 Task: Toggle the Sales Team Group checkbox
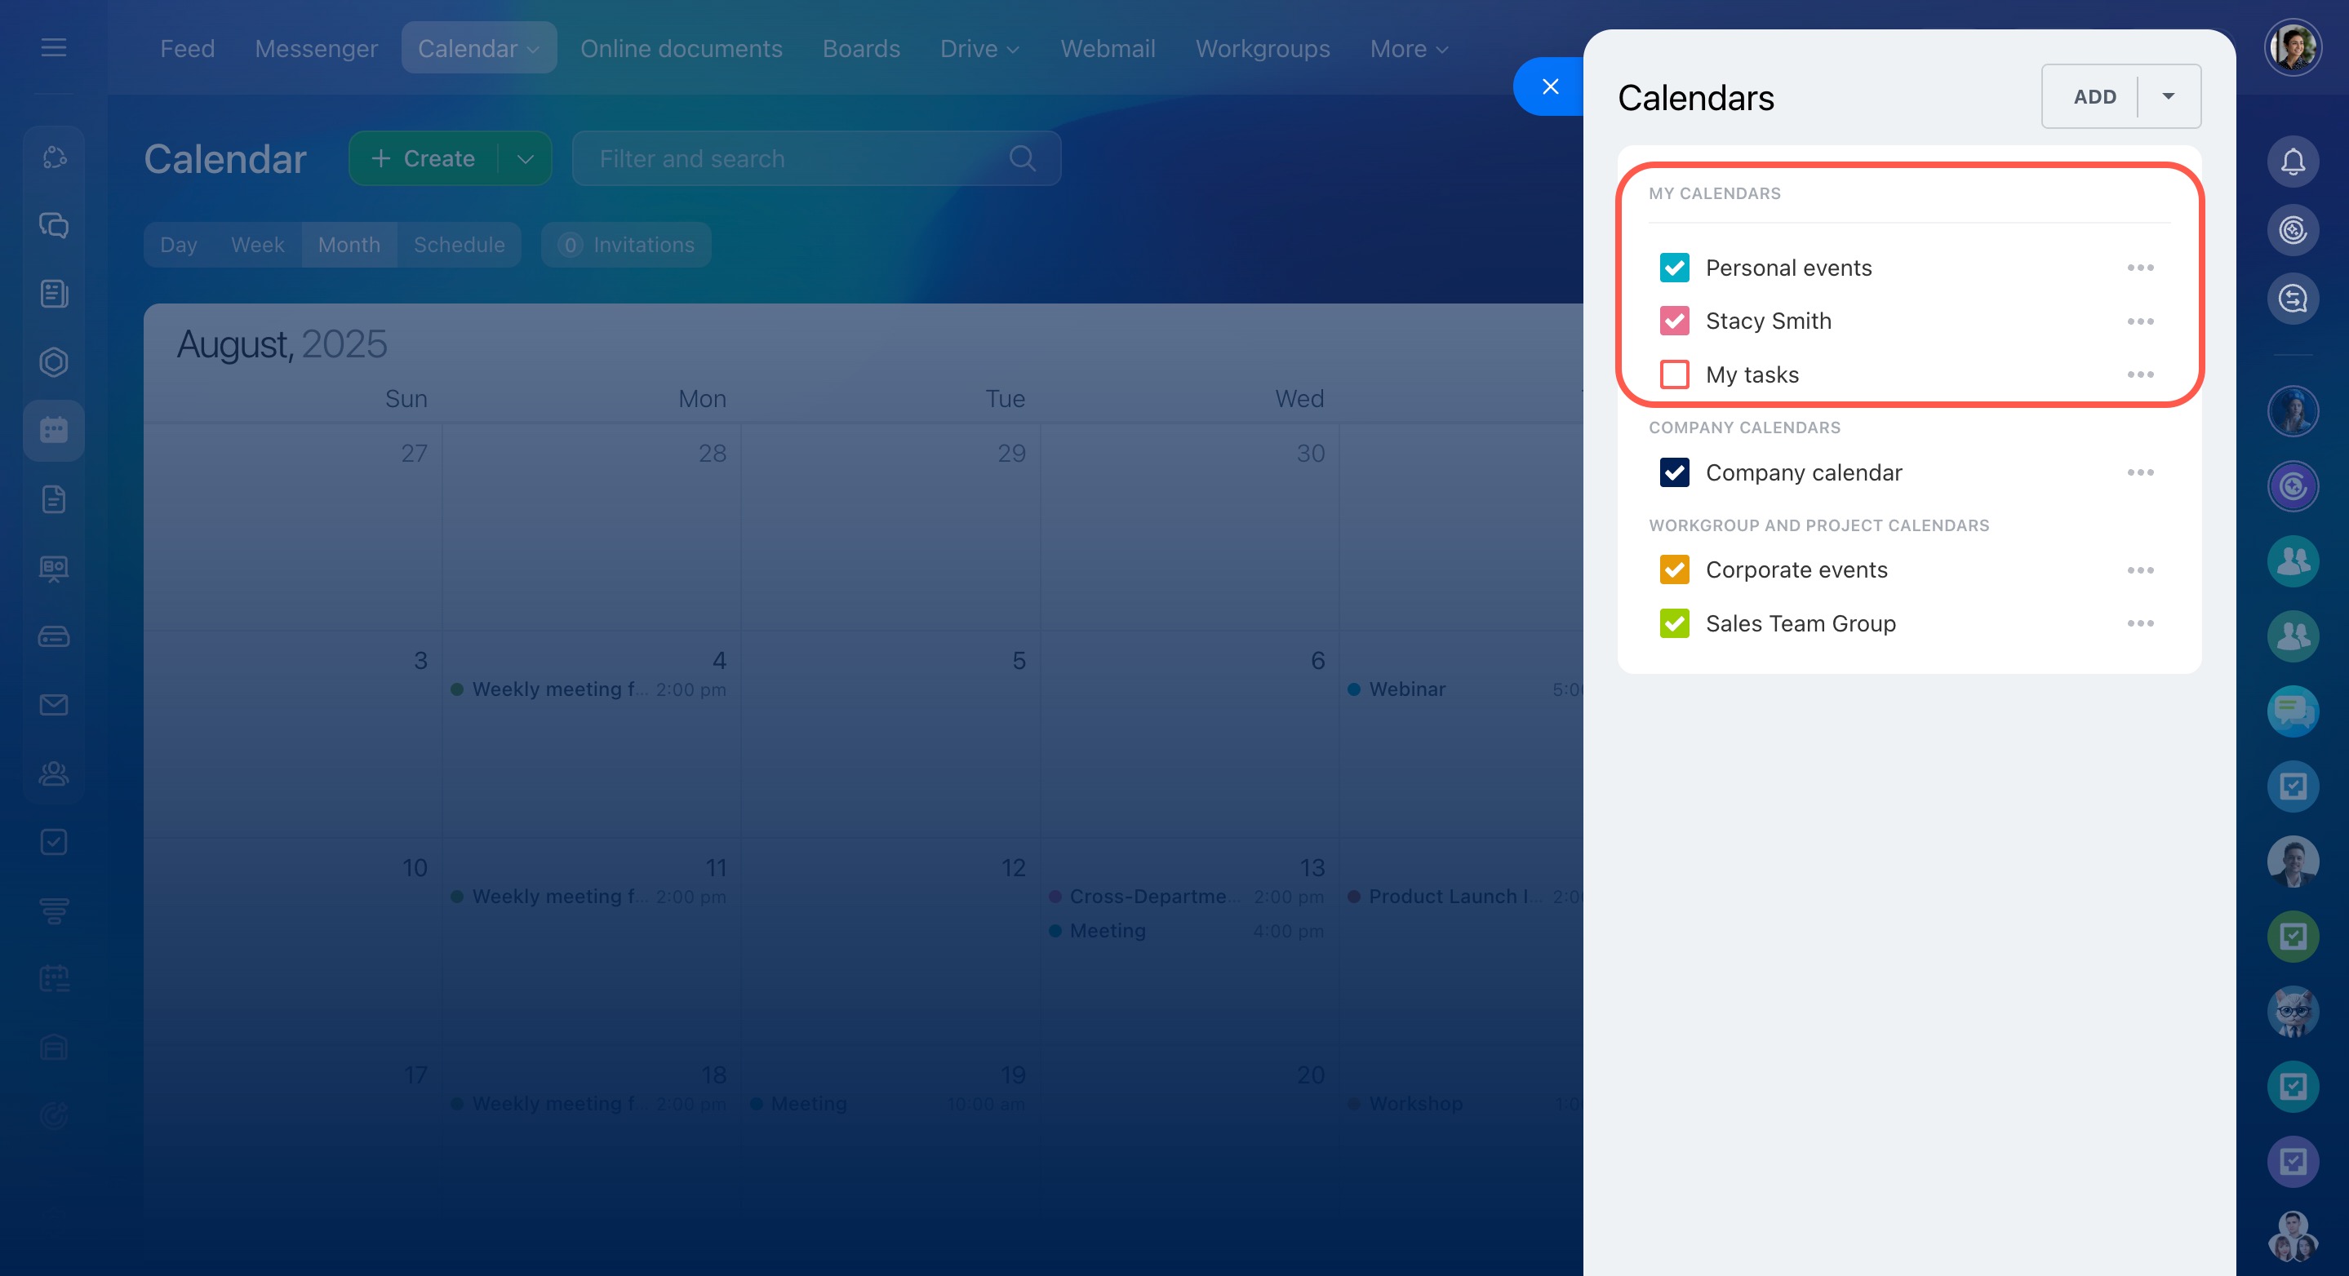click(1674, 623)
